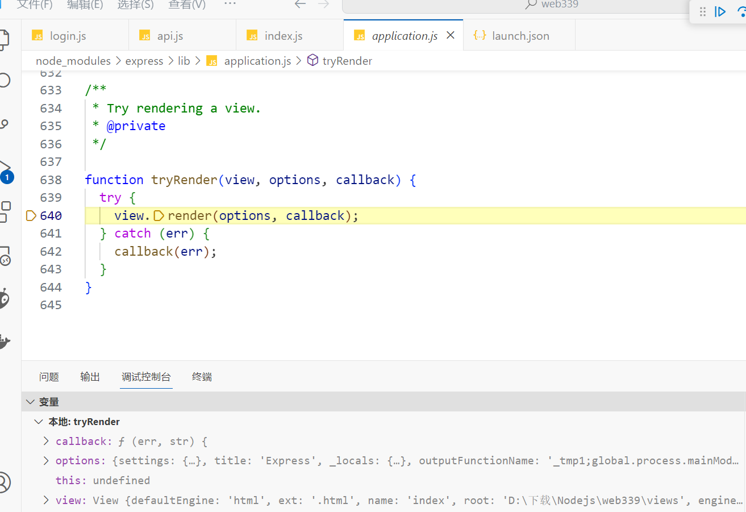The width and height of the screenshot is (746, 512).
Task: Click callback(err) on line 642
Action: click(x=164, y=251)
